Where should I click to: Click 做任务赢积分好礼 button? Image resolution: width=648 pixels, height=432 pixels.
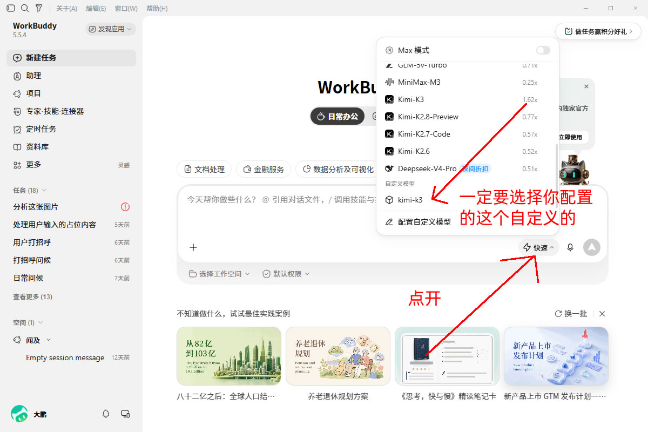598,31
